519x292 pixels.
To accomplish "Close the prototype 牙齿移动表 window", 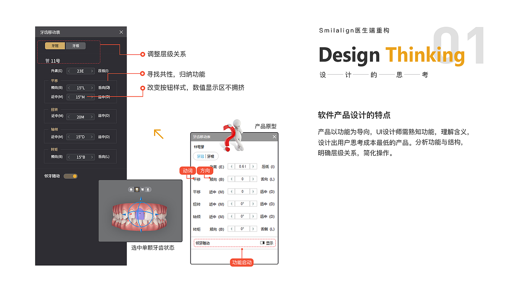I will (x=274, y=137).
